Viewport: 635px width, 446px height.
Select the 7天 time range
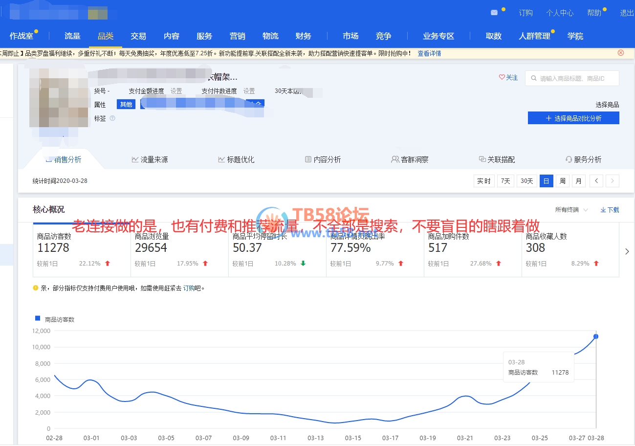pos(505,181)
